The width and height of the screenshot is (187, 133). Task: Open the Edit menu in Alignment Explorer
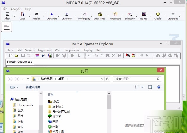tap(19, 50)
